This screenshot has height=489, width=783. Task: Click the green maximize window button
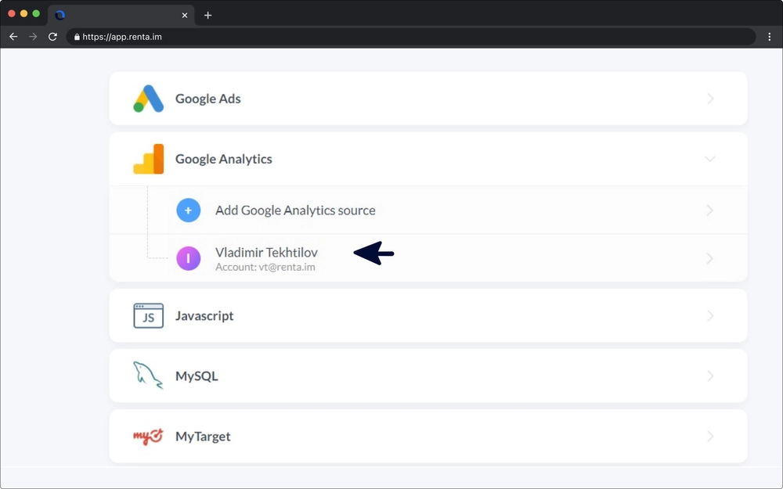point(36,13)
